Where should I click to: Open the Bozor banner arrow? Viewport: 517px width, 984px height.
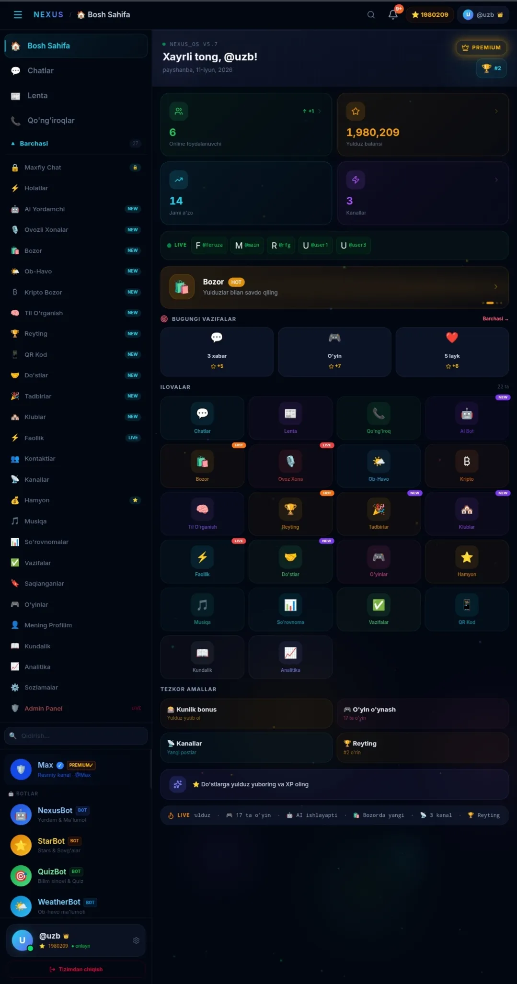coord(495,286)
